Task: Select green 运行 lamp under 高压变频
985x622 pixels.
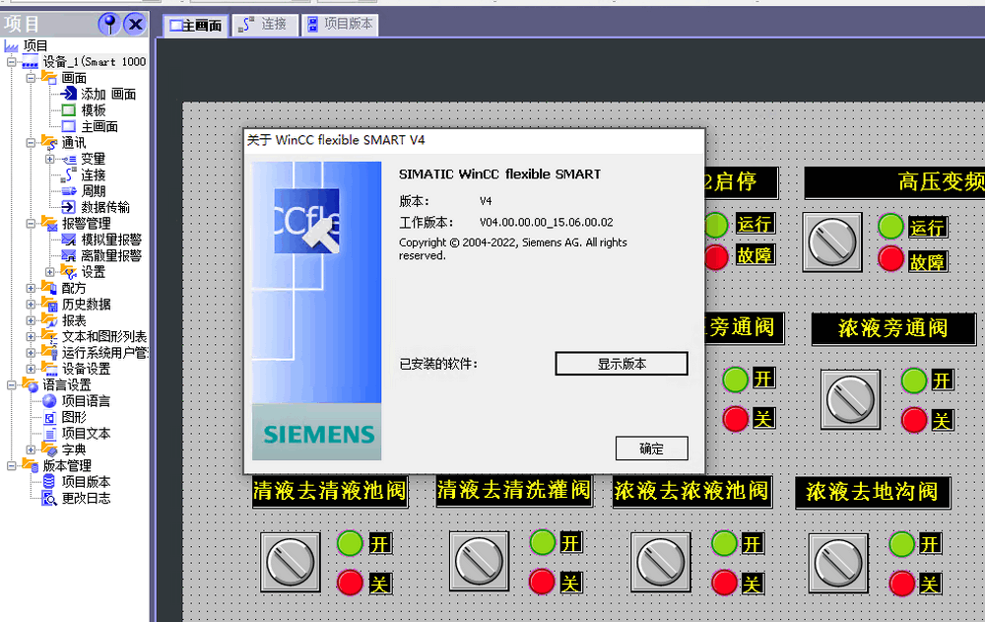Action: pyautogui.click(x=890, y=227)
